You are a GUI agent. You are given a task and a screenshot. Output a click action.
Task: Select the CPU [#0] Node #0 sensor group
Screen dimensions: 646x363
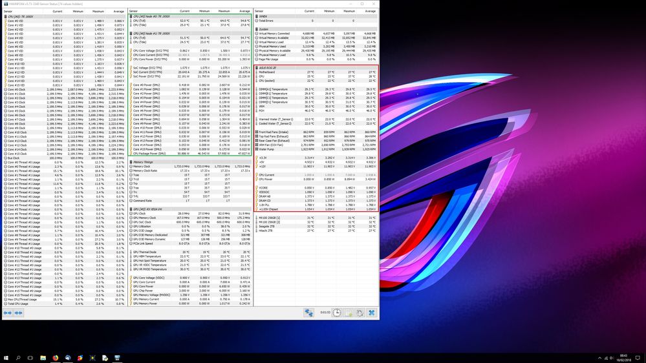pos(190,16)
